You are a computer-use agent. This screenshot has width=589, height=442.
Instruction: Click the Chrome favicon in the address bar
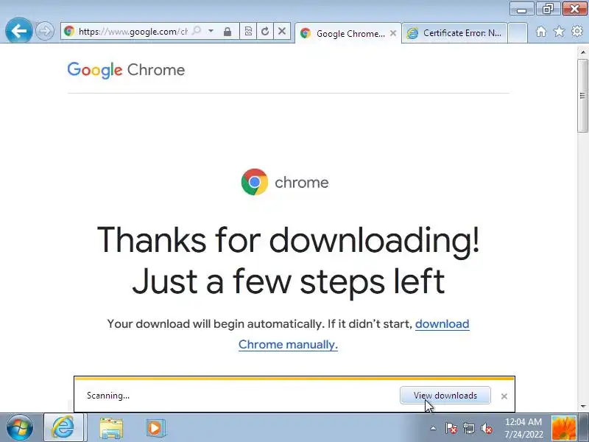[69, 31]
